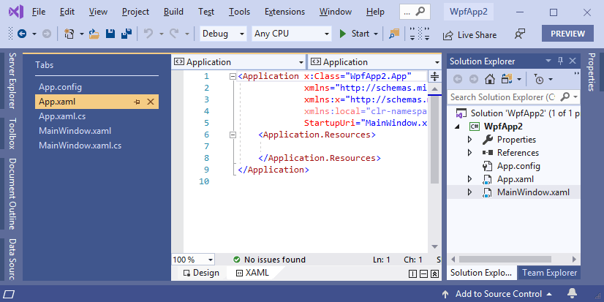
Task: Open the Debug configuration dropdown
Action: (x=223, y=34)
